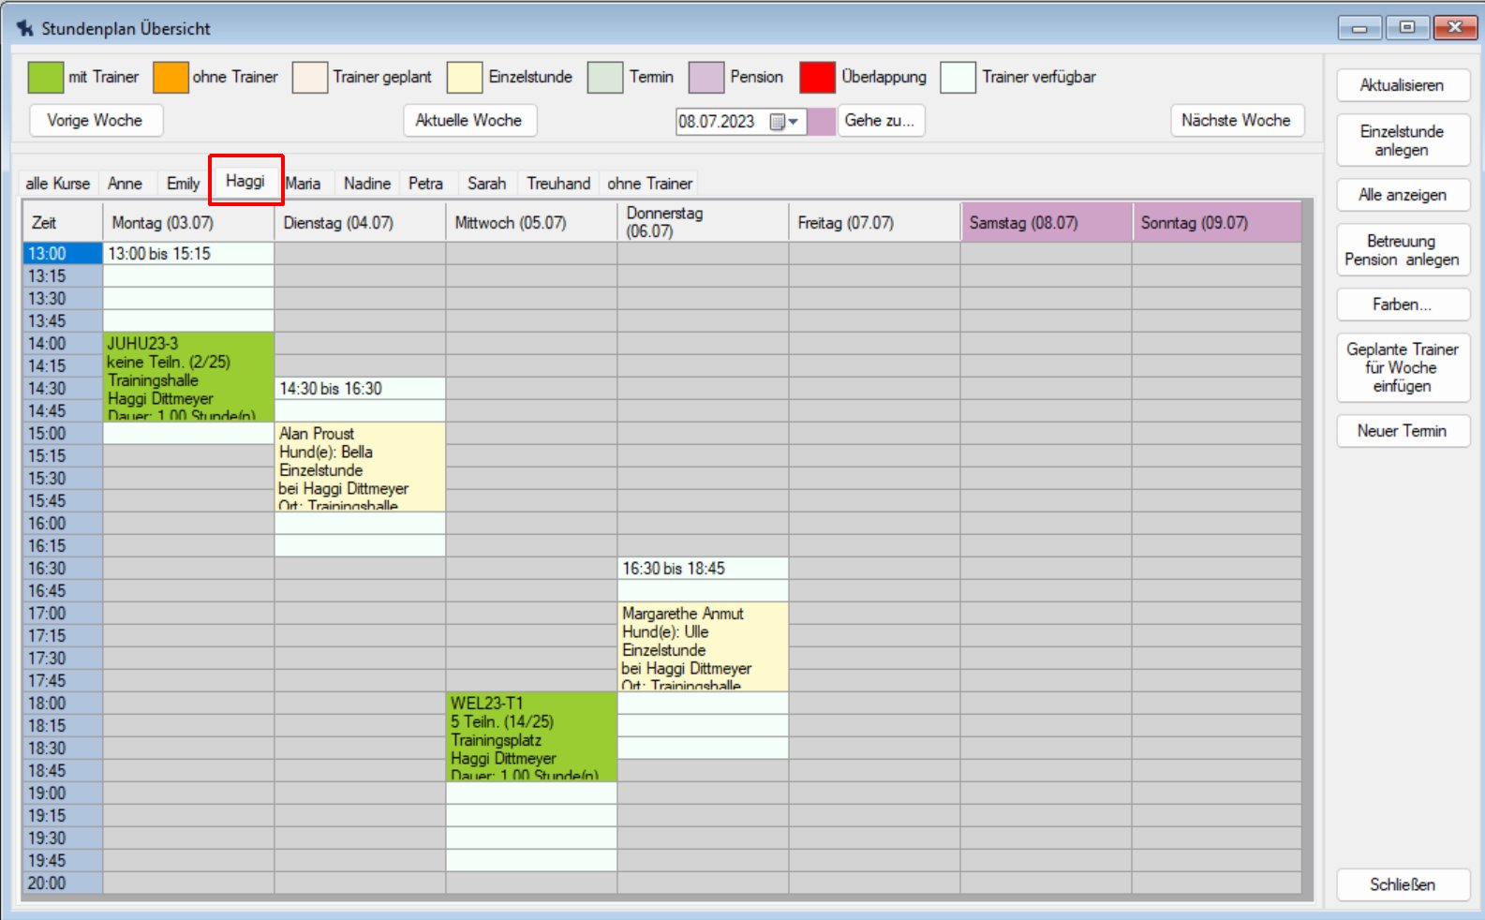Select the purple Pension legend swatch
Image resolution: width=1485 pixels, height=920 pixels.
pos(705,78)
